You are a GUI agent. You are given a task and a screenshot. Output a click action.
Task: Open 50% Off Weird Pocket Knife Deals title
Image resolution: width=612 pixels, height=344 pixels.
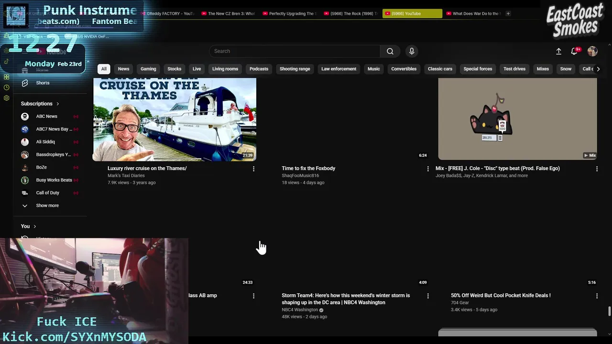pos(501,295)
